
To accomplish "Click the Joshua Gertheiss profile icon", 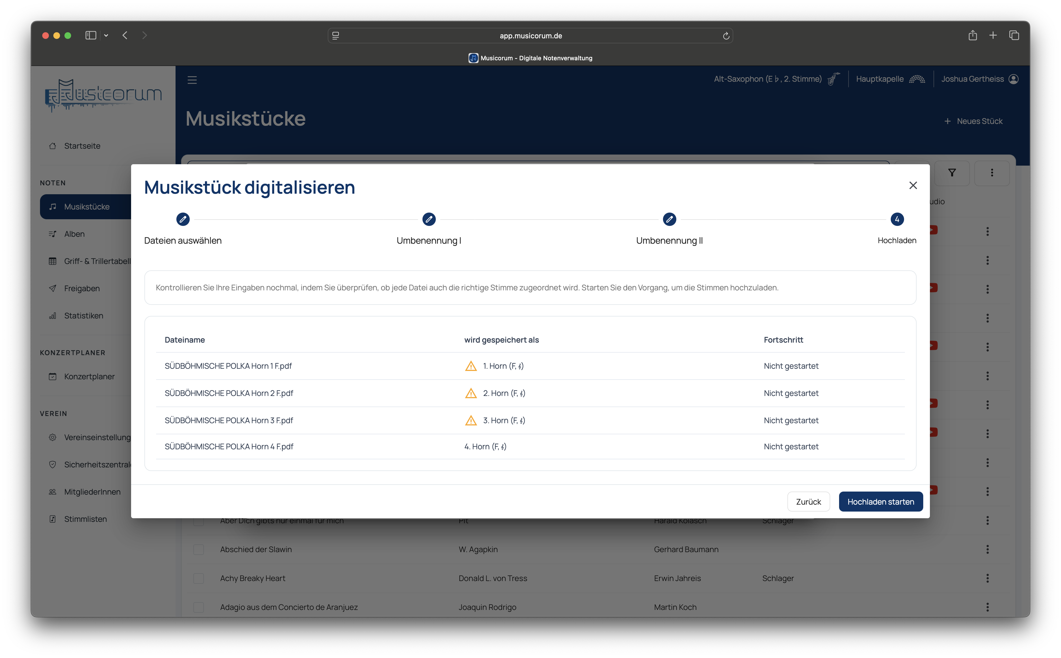I will pyautogui.click(x=1014, y=79).
